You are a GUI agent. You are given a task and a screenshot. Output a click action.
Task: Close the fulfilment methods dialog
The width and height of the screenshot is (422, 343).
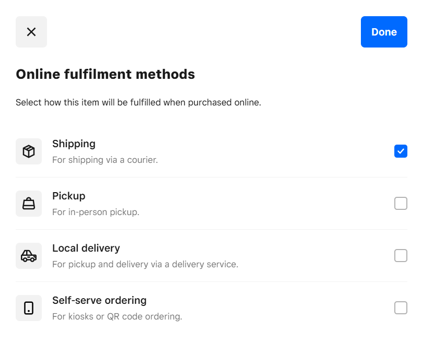click(31, 32)
